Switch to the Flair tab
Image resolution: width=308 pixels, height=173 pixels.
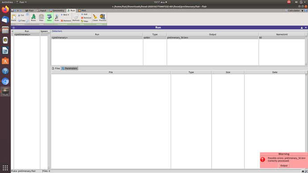coord(29,11)
